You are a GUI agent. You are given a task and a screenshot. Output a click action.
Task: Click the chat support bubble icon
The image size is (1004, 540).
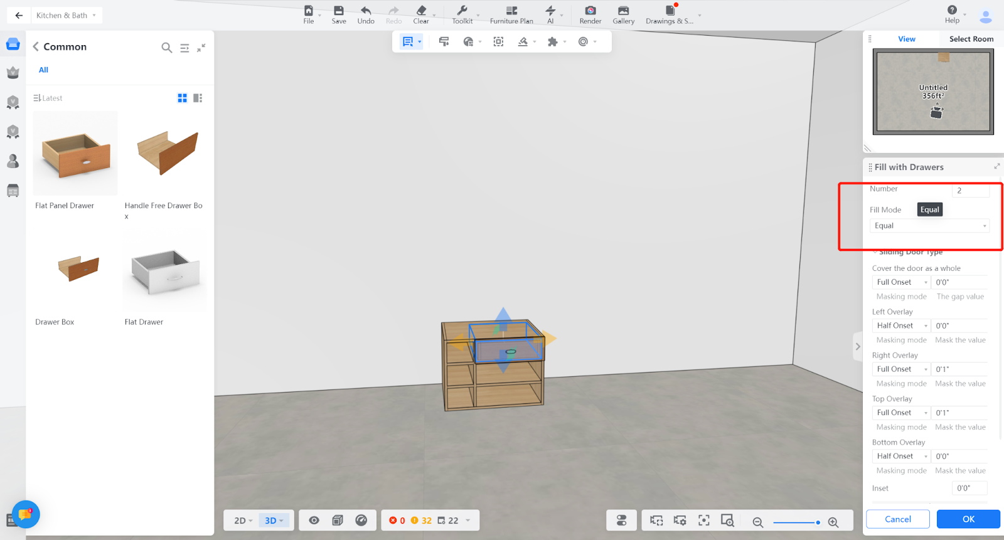[x=25, y=514]
